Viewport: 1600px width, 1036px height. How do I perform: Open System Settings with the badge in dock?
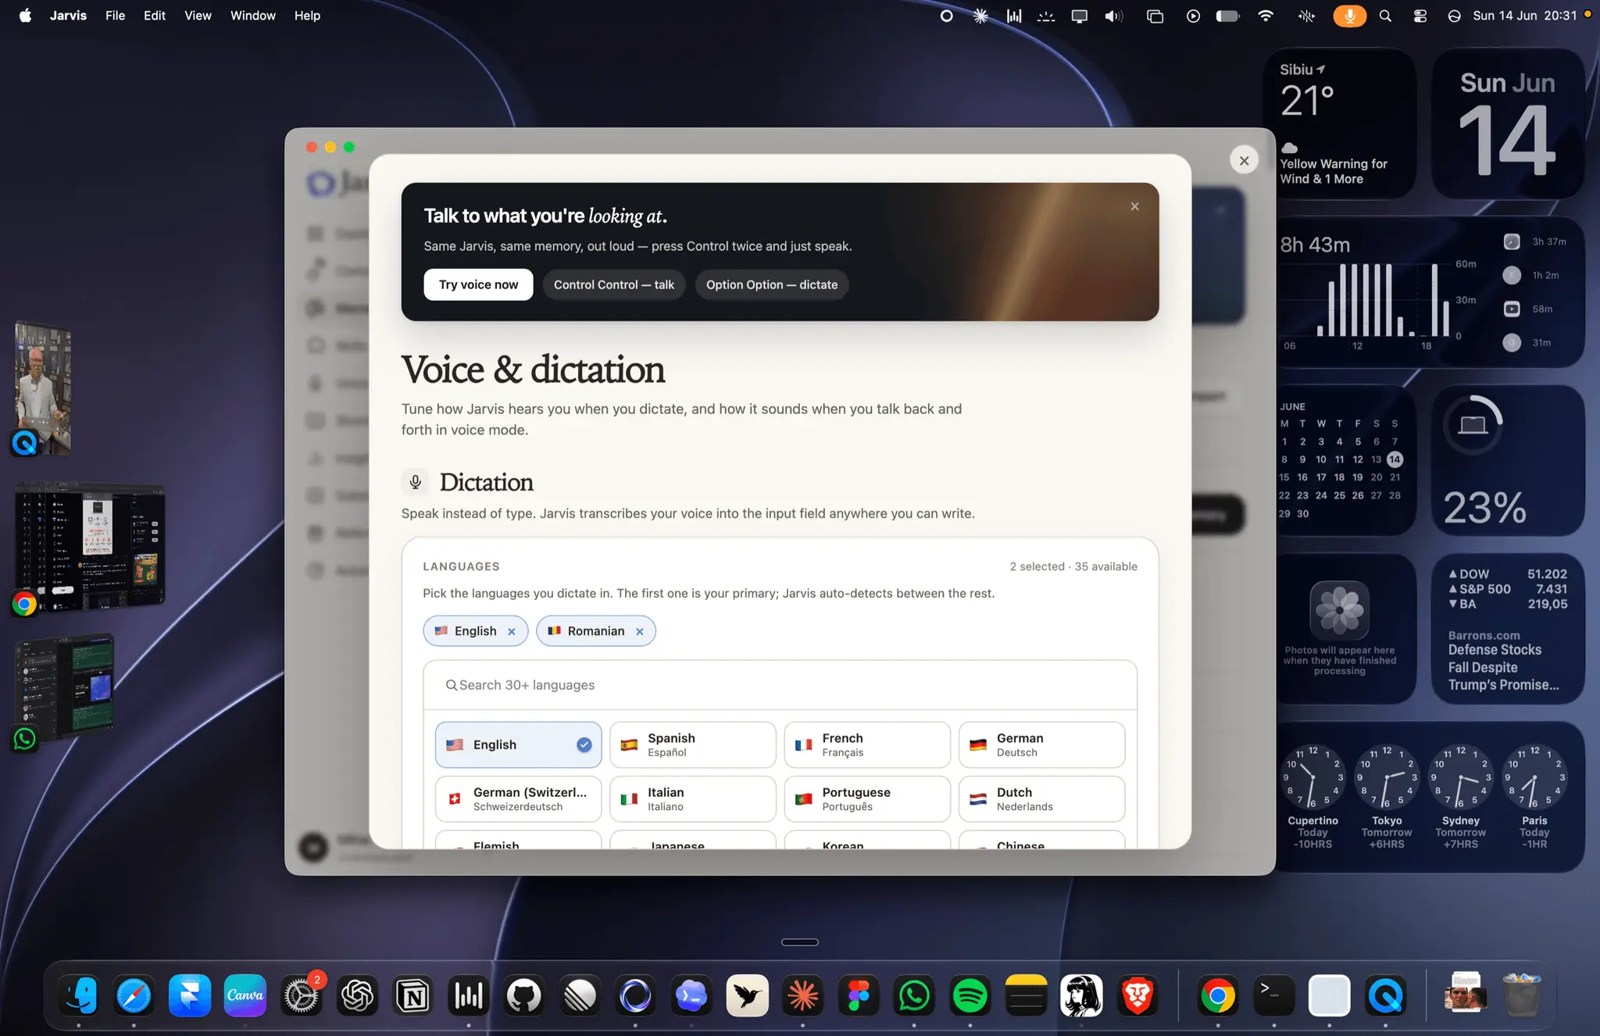click(x=301, y=995)
